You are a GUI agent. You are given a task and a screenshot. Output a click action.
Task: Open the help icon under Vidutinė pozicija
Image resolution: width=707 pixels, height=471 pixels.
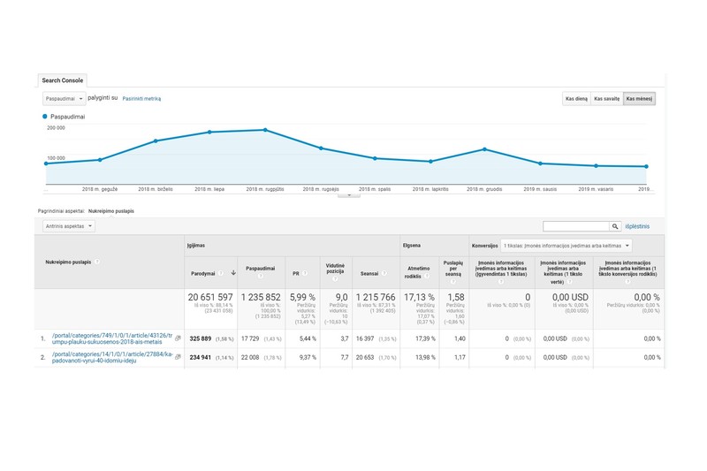point(335,279)
